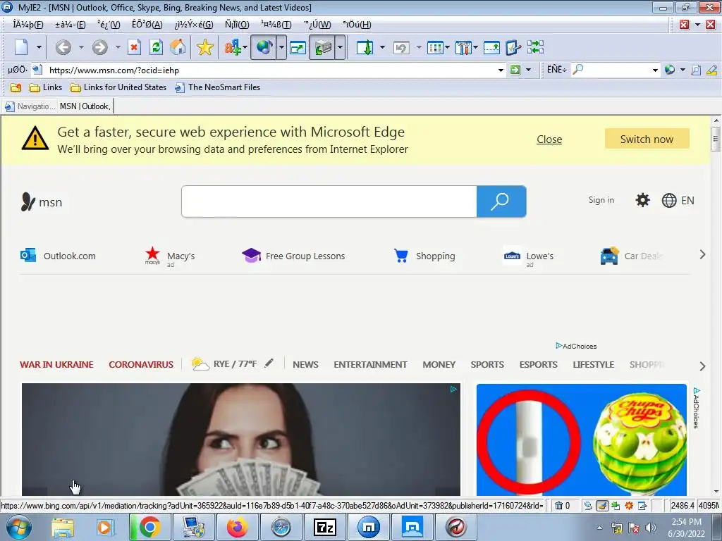Expand the search box dropdown arrow

[655, 70]
